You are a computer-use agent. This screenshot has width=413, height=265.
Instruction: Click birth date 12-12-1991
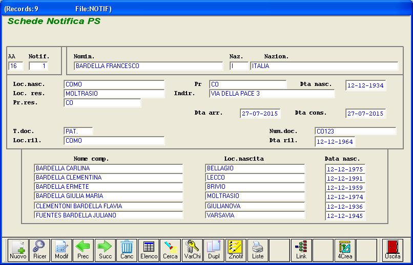click(345, 178)
